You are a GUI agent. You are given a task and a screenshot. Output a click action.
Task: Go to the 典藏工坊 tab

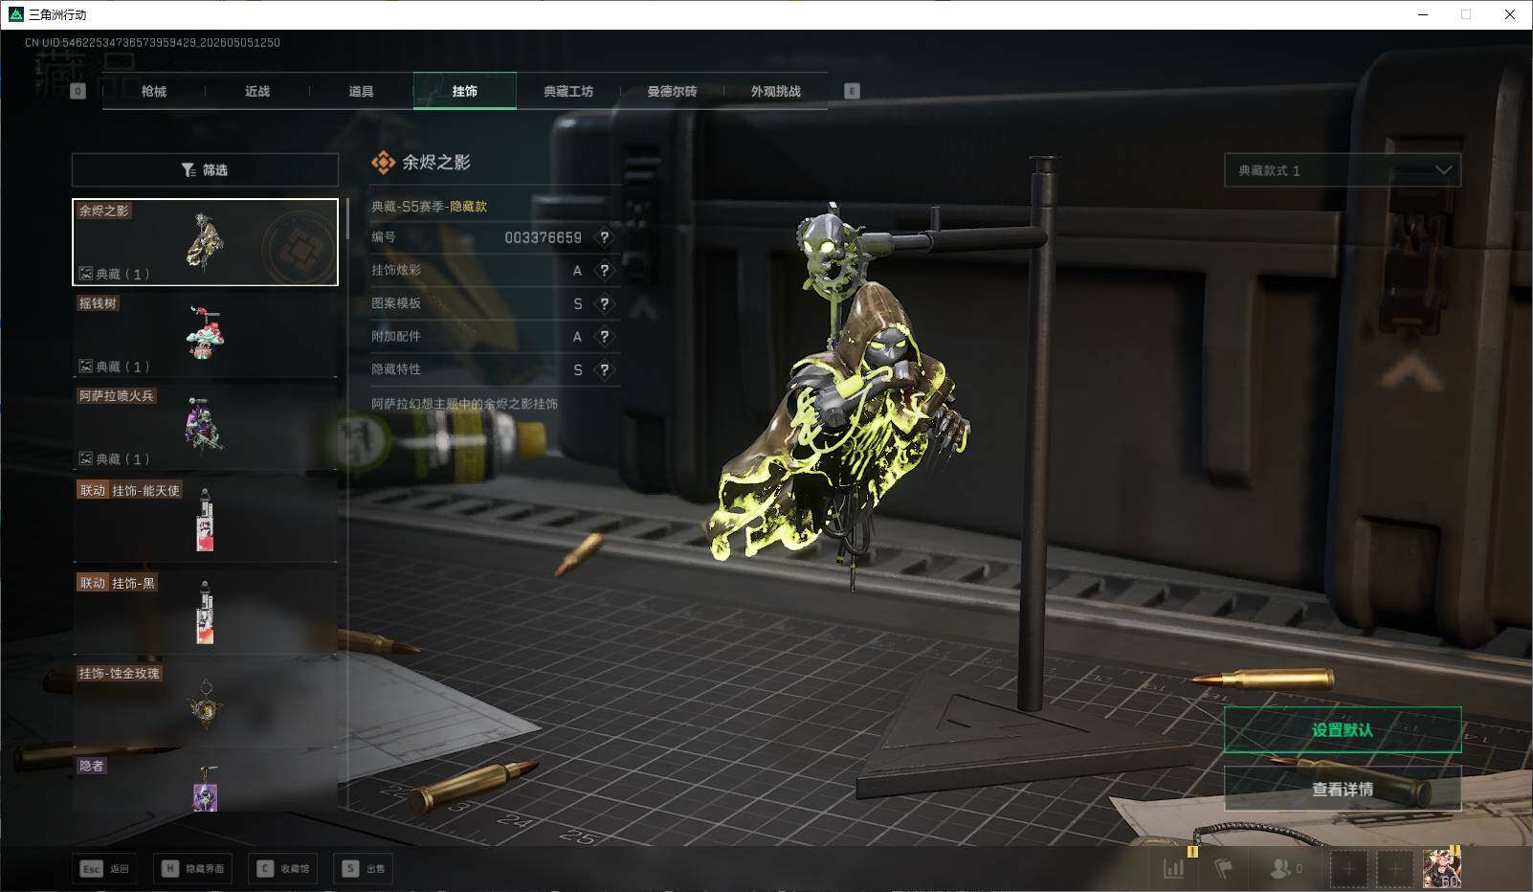pyautogui.click(x=568, y=91)
